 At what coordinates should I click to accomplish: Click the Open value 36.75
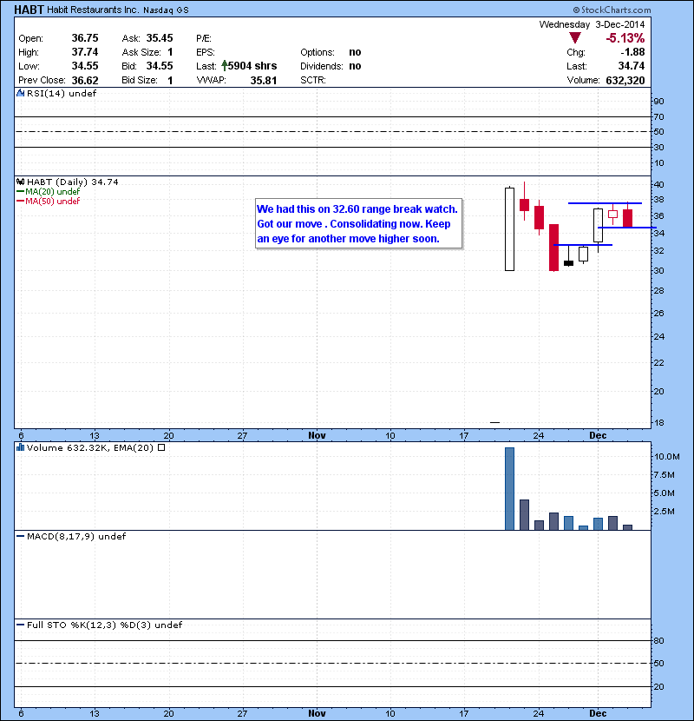pos(85,38)
